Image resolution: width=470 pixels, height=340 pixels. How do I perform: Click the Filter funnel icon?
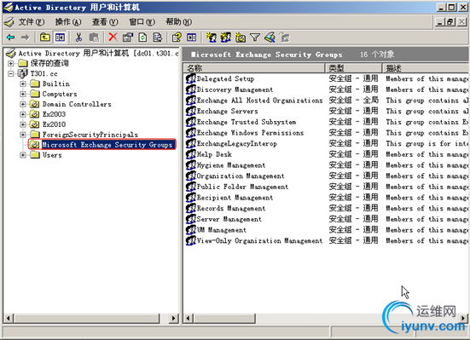click(x=255, y=37)
